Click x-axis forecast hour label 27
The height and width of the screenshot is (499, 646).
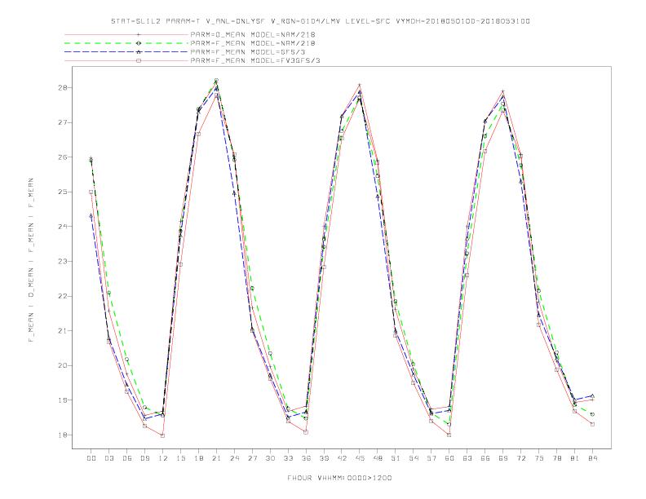click(x=252, y=458)
